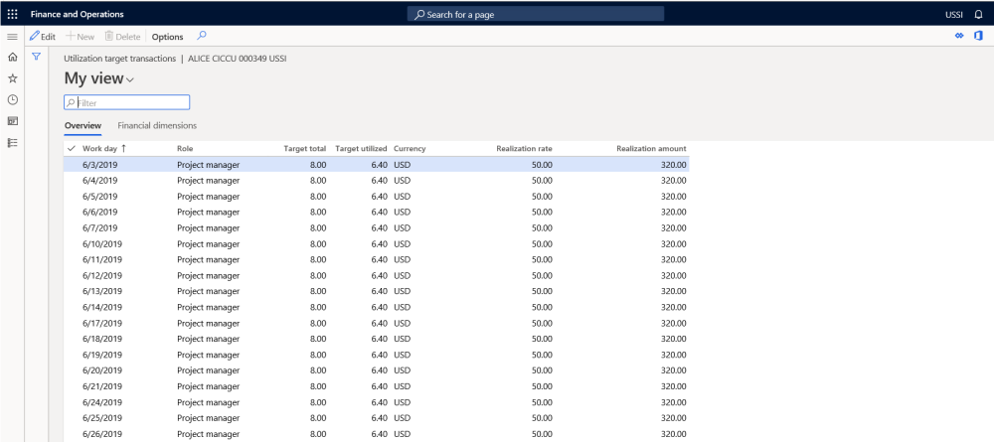Click Target utilized 6.40 in the 6/7/2019 row
The image size is (994, 442).
(379, 228)
